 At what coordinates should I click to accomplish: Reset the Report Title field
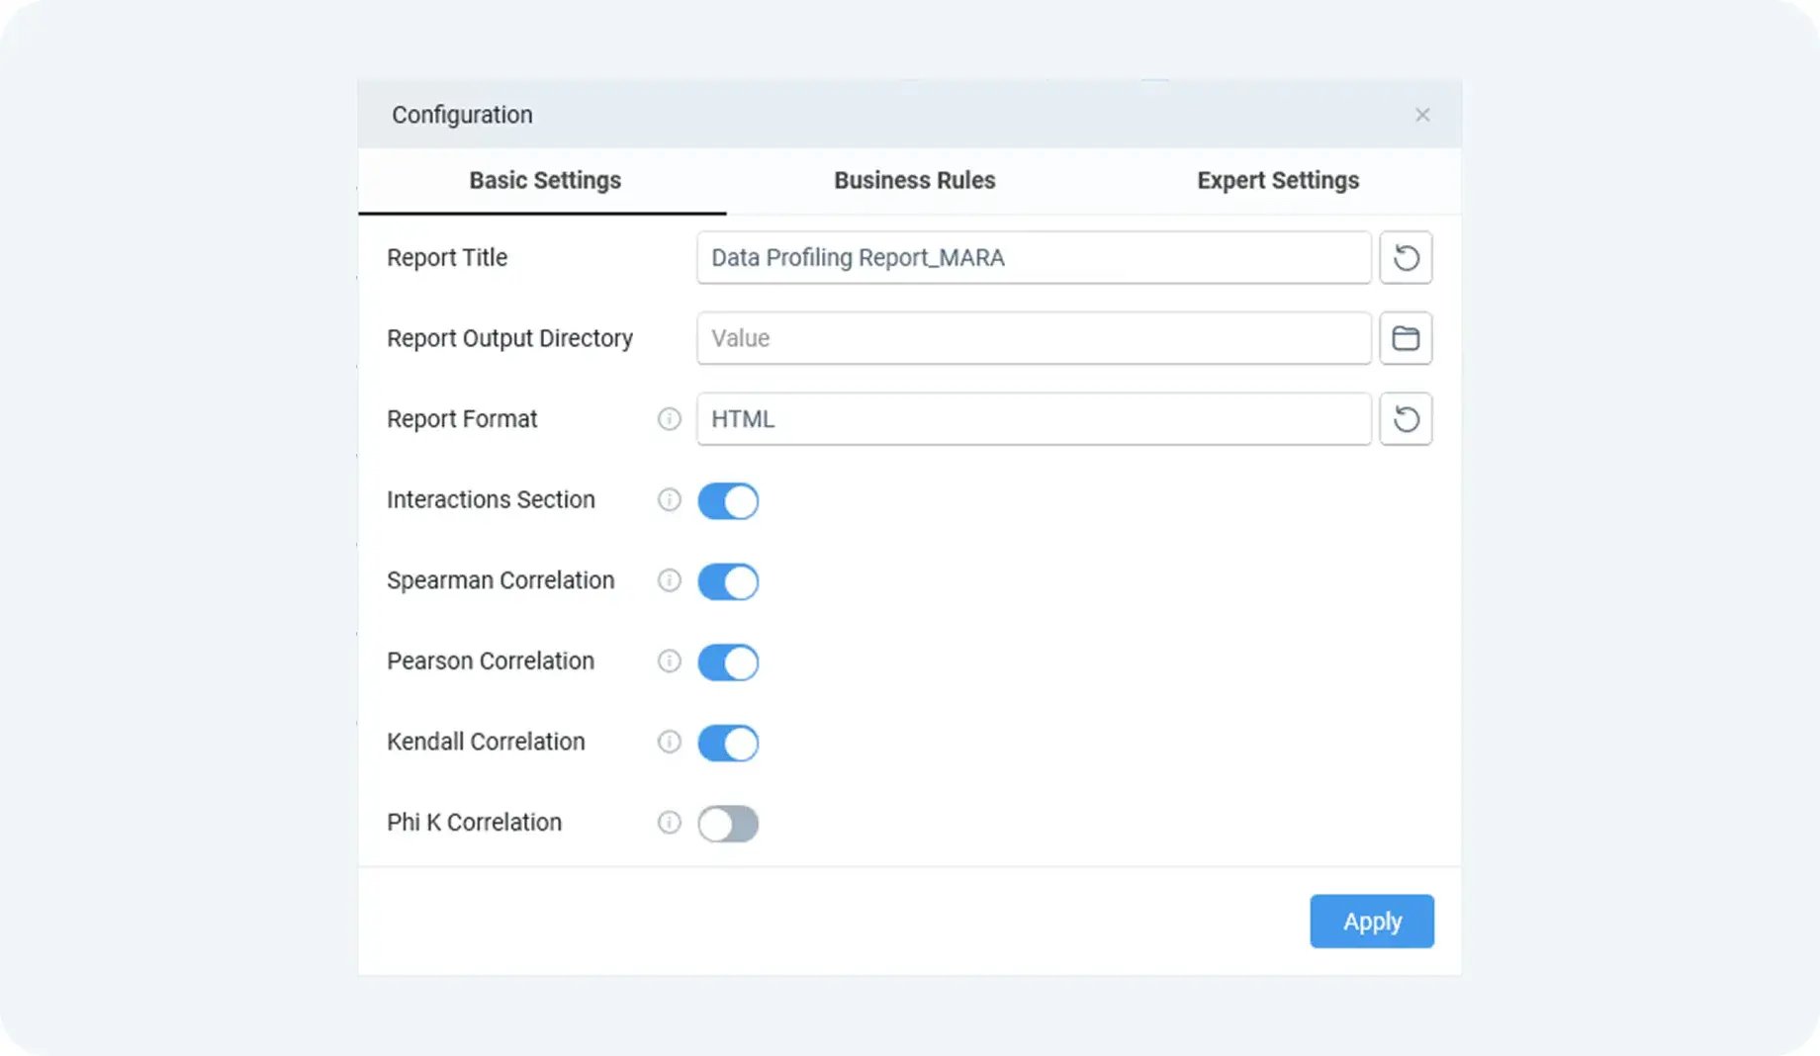[1406, 258]
